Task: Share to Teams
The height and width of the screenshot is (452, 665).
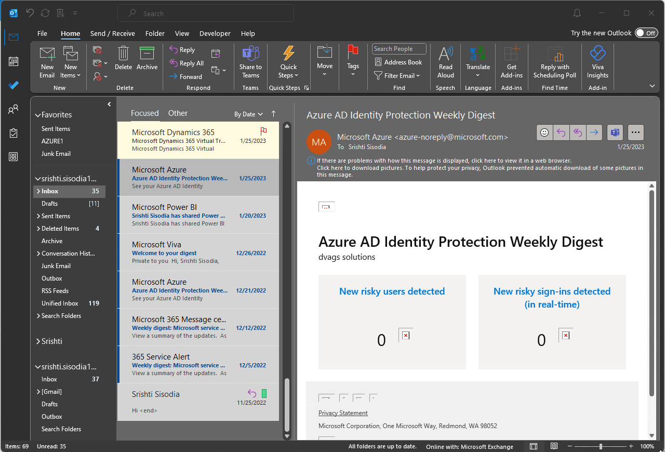Action: 250,62
